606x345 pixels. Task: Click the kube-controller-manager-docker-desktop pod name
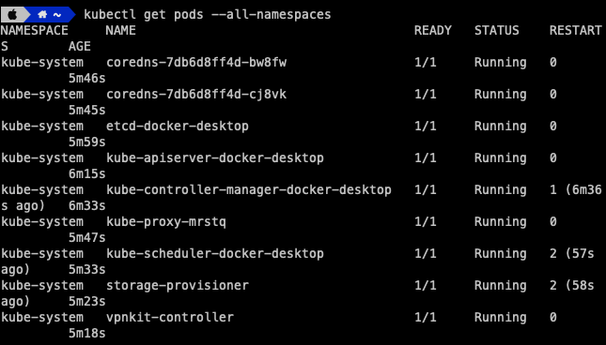(249, 189)
